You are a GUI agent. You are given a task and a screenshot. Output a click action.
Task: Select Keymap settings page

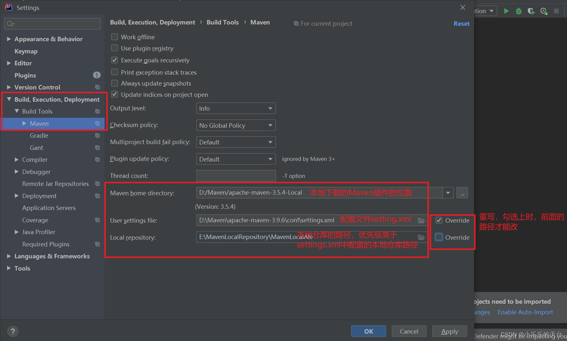(26, 51)
